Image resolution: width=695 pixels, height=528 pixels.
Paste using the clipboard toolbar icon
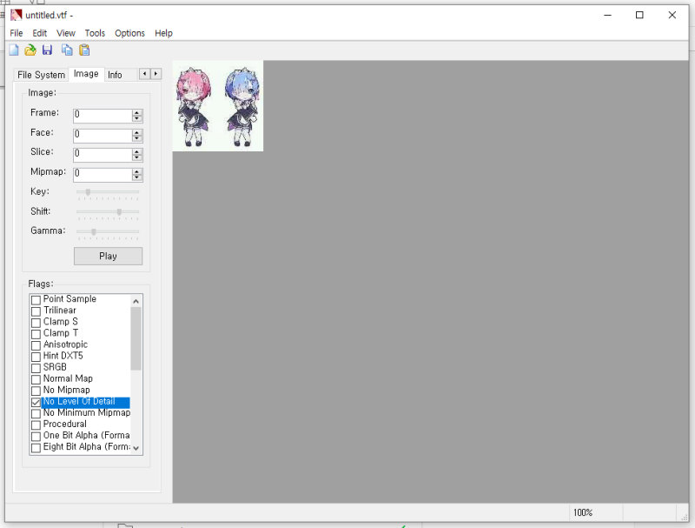tap(84, 50)
